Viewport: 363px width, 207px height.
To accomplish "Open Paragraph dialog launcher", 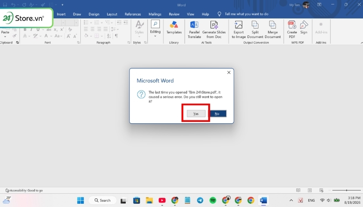I will [x=129, y=43].
